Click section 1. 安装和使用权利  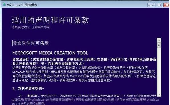pyautogui.click(x=28, y=88)
